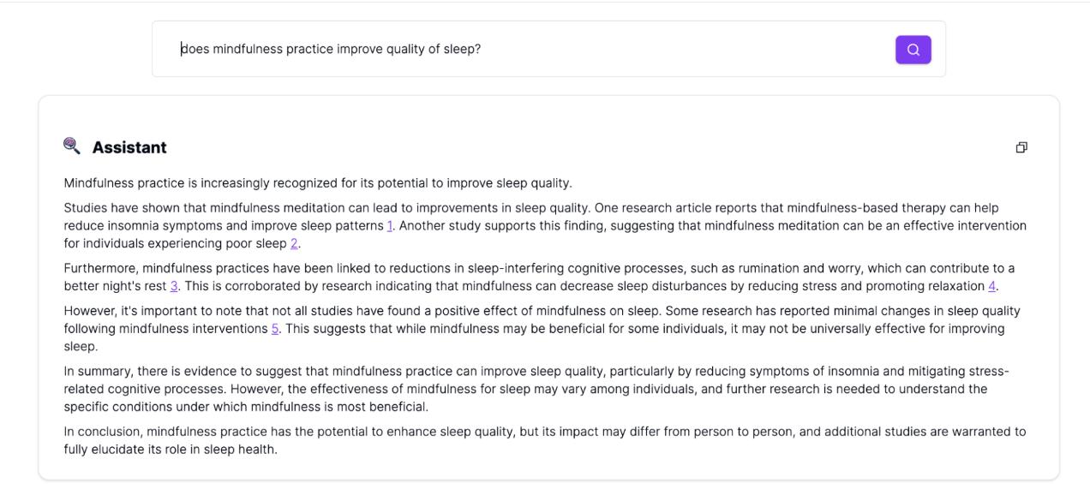Viewport: 1090px width, 489px height.
Task: Click paragraph beginning 'In summary, there is'
Action: tap(537, 389)
